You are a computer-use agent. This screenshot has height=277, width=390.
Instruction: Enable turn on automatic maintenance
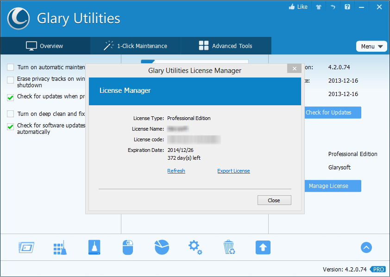[x=10, y=67]
